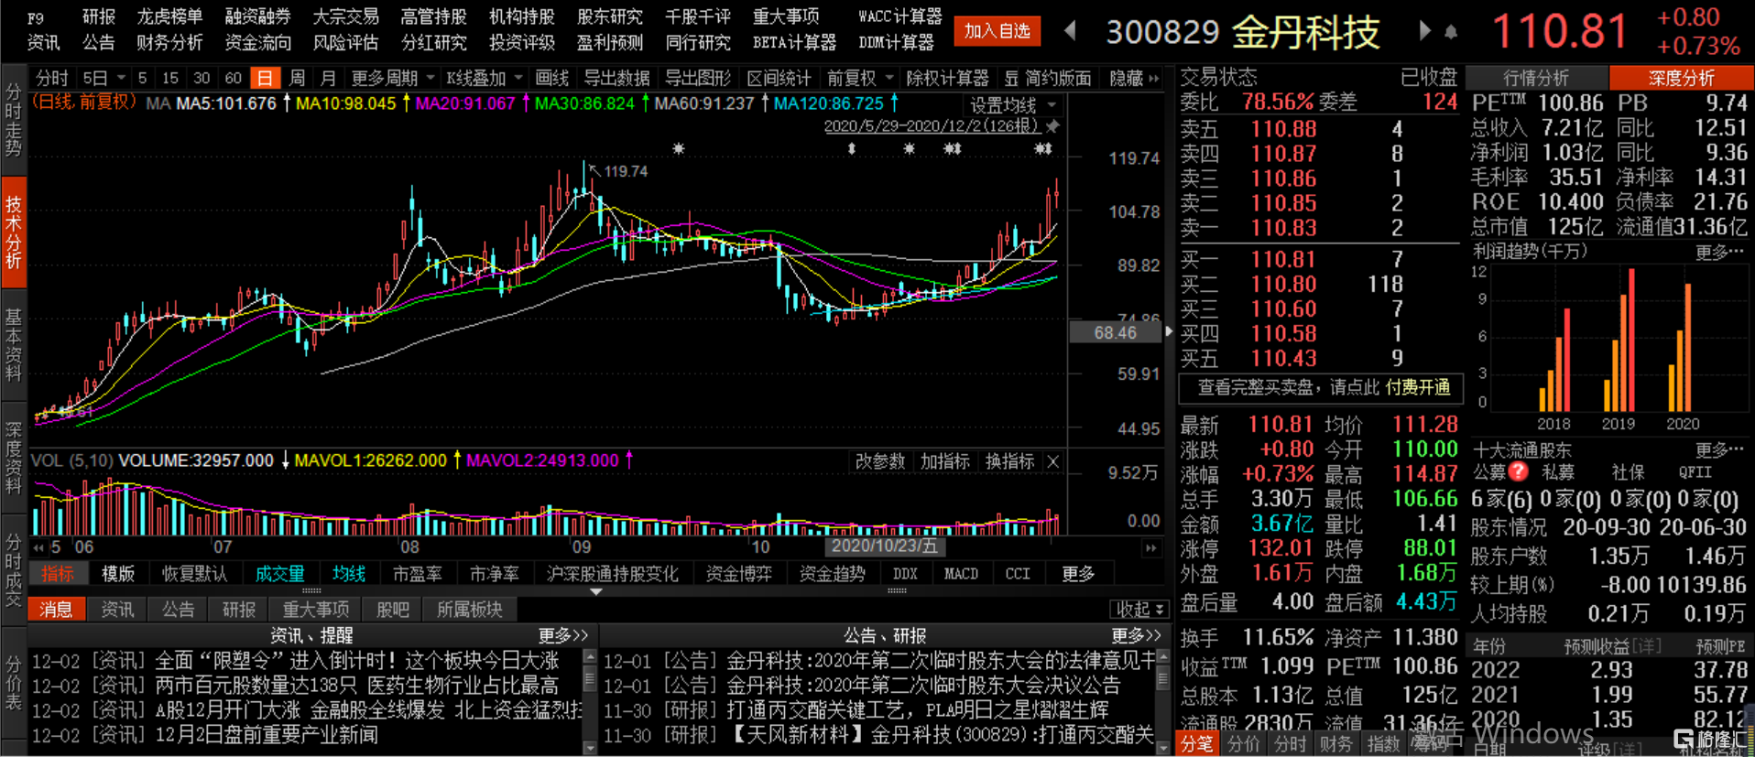This screenshot has height=757, width=1755.
Task: Click the 导出数据 button
Action: [616, 79]
